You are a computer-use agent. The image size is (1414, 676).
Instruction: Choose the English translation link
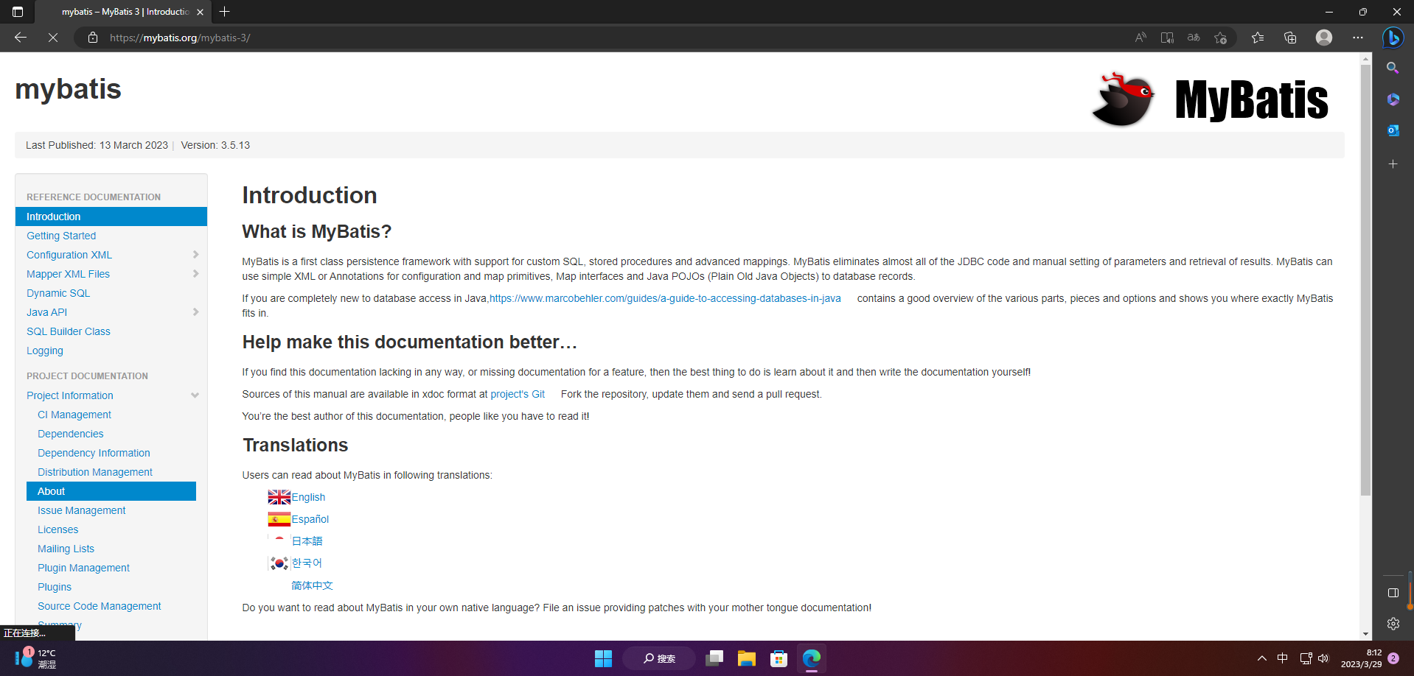(x=308, y=497)
